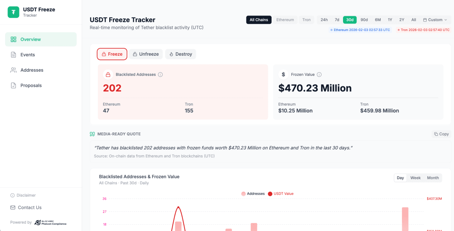Click the BlockSec Phalcon Compliance logo

tap(50, 223)
